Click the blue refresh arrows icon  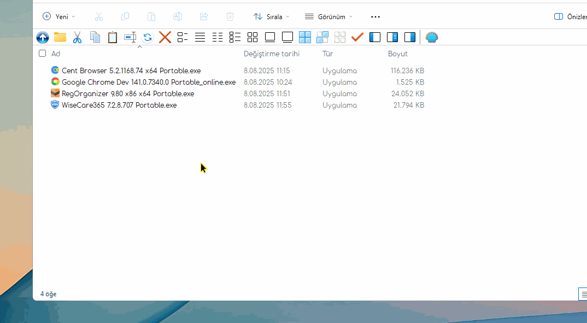148,37
